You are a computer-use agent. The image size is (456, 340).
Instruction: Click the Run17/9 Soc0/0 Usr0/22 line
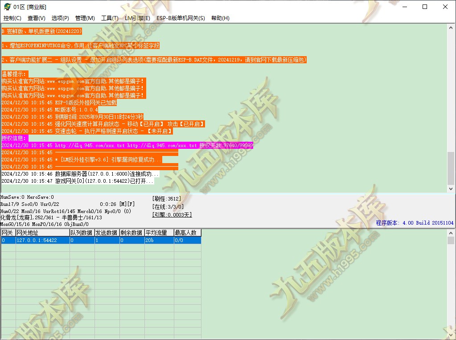[x=30, y=204]
